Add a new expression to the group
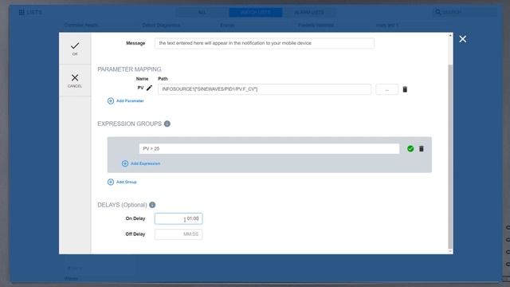 [141, 163]
